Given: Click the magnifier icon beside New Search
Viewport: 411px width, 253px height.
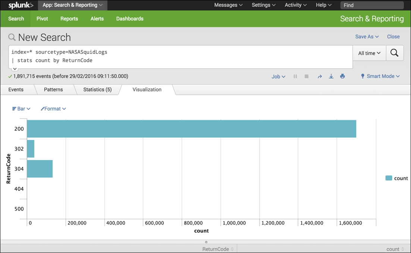Looking at the screenshot, I should [x=12, y=37].
